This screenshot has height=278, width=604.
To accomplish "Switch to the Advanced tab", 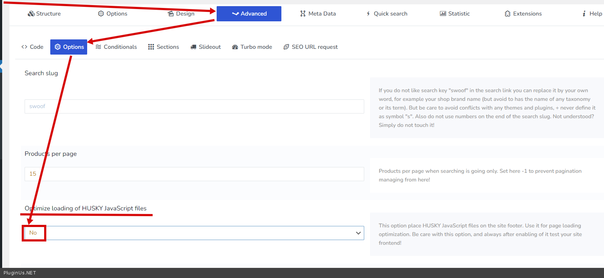I will click(x=249, y=14).
